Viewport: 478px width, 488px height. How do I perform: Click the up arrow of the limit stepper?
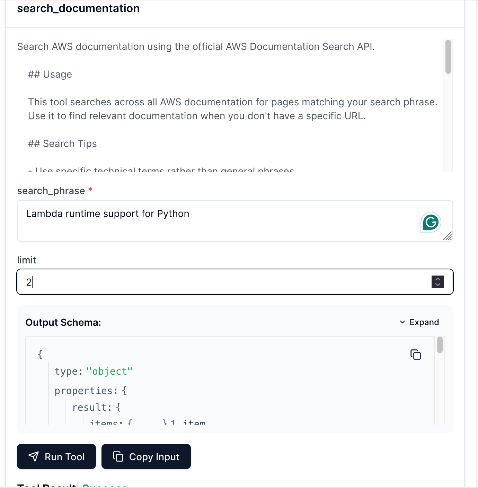[437, 279]
